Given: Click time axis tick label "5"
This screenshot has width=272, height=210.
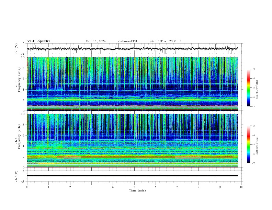Looking at the screenshot, I should (134, 187).
